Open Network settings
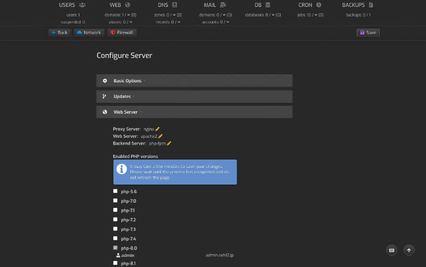Image resolution: width=426 pixels, height=267 pixels. click(x=89, y=32)
